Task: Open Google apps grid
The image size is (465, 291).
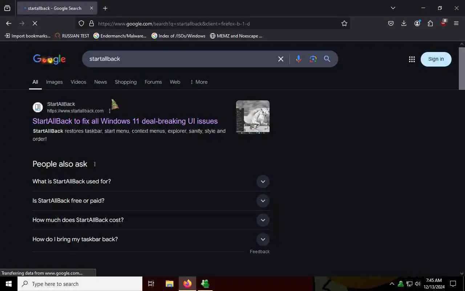Action: point(412,59)
